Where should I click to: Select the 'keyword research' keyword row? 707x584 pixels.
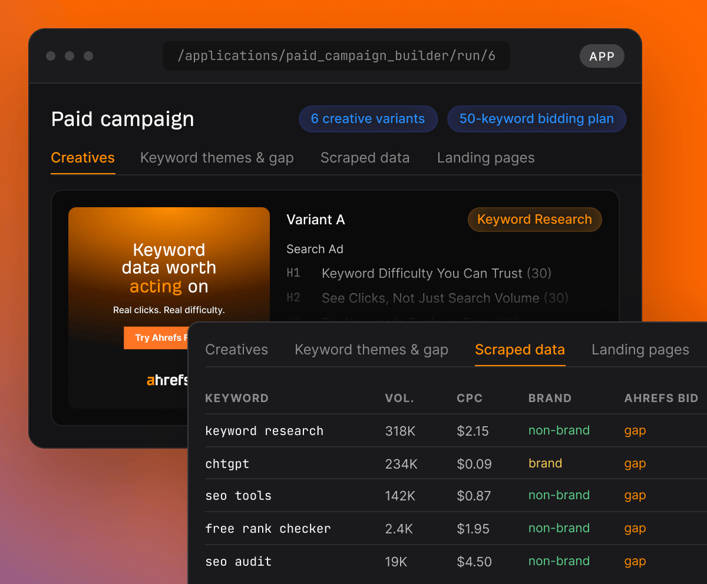(456, 431)
